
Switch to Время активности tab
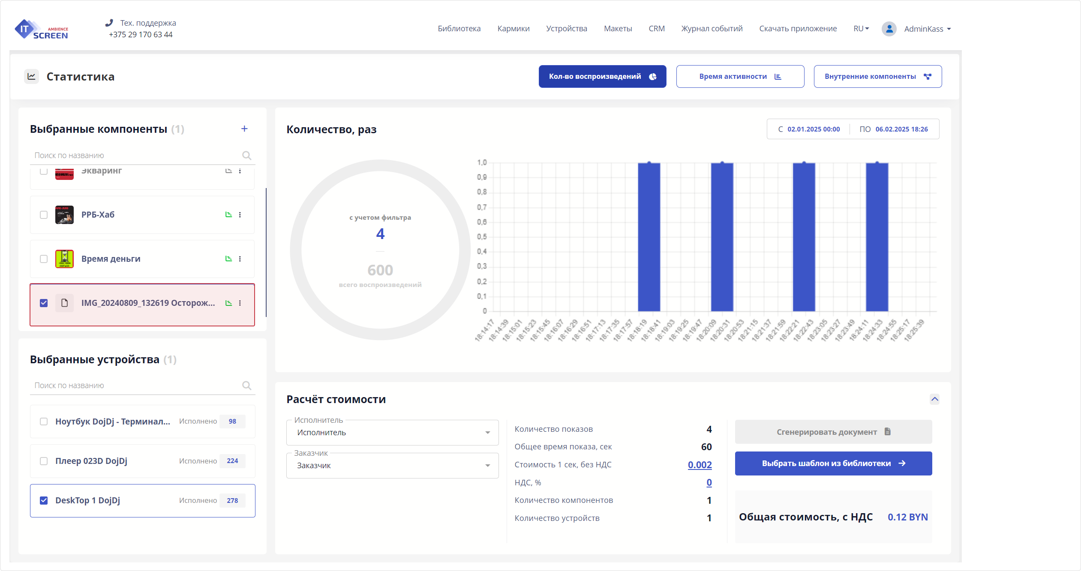coord(740,77)
